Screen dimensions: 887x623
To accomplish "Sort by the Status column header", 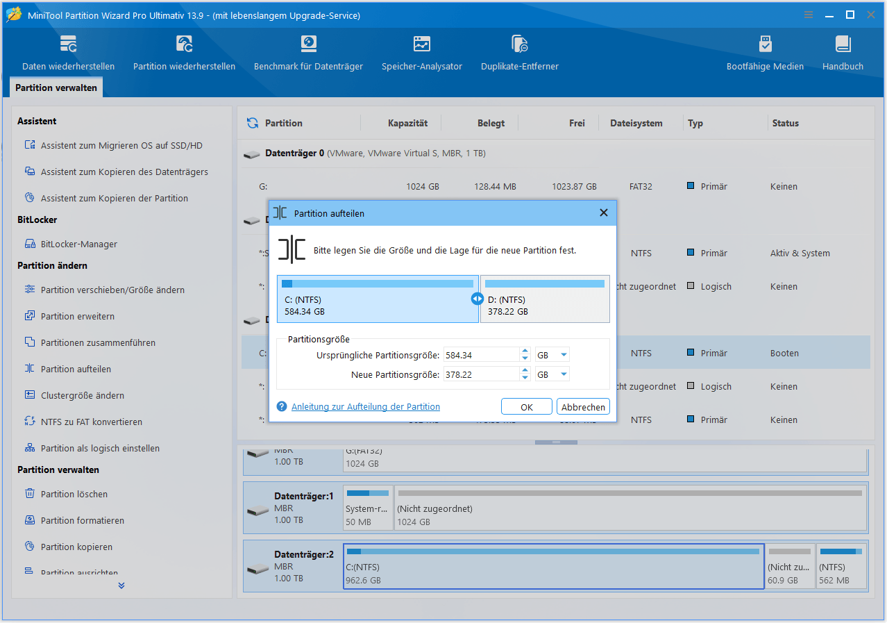I will click(x=786, y=123).
